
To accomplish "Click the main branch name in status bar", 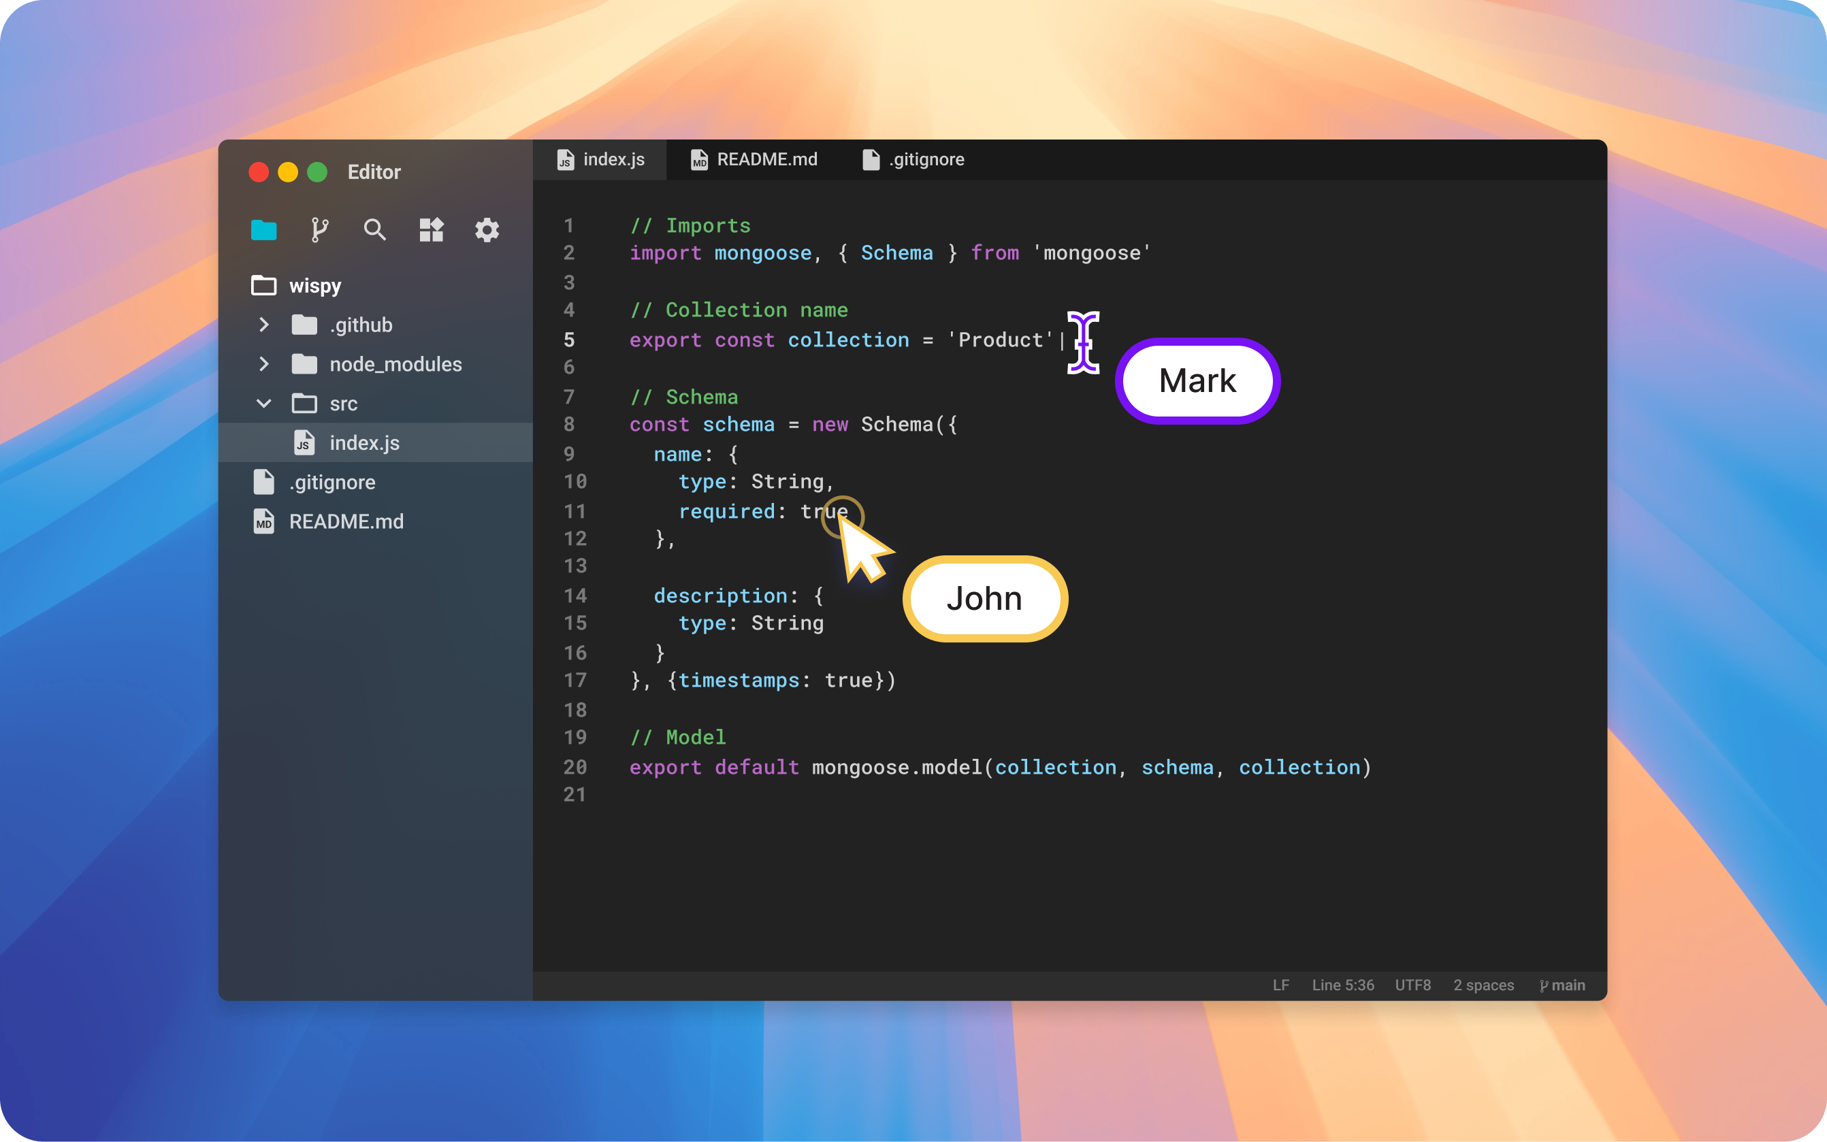I will tap(1568, 985).
